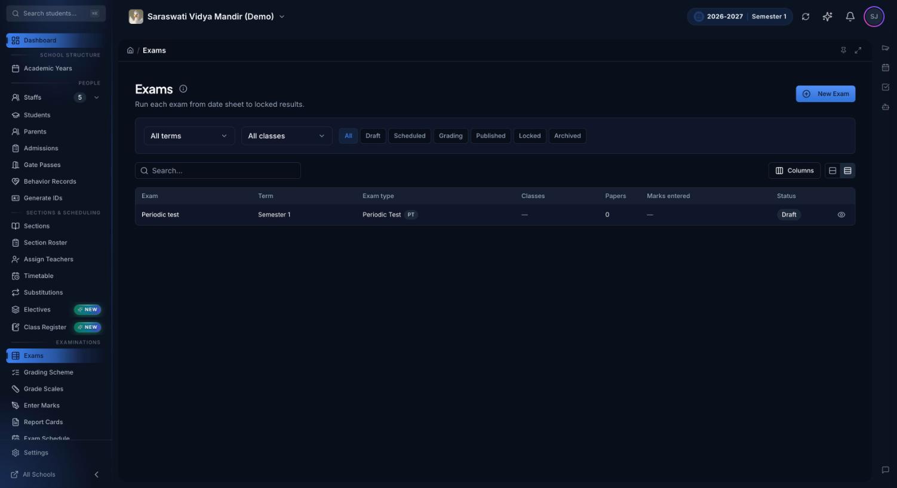Open toolbox icon in right rail
This screenshot has height=488, width=897.
[886, 107]
